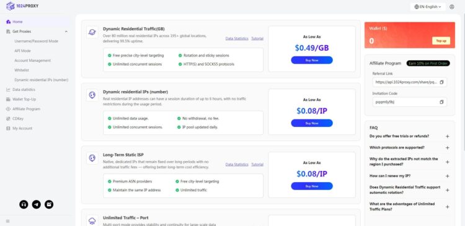This screenshot has height=226, width=465.
Task: Open Tutorial link for Dynamic Residential Traffic
Action: (257, 38)
